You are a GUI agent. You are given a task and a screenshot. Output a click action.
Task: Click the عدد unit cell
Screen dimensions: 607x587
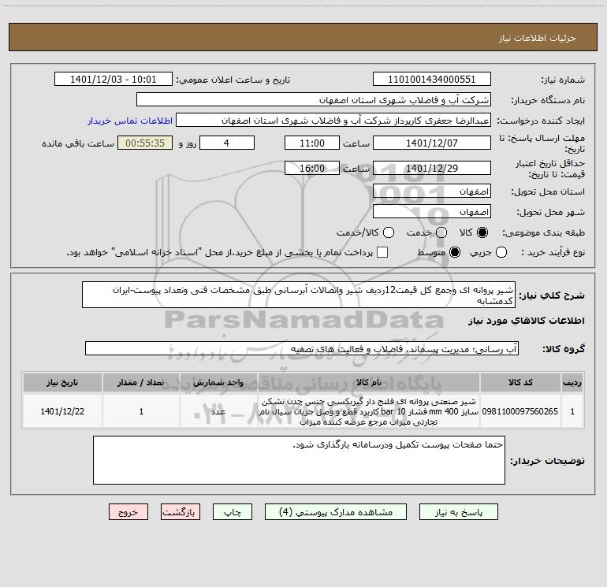point(218,411)
